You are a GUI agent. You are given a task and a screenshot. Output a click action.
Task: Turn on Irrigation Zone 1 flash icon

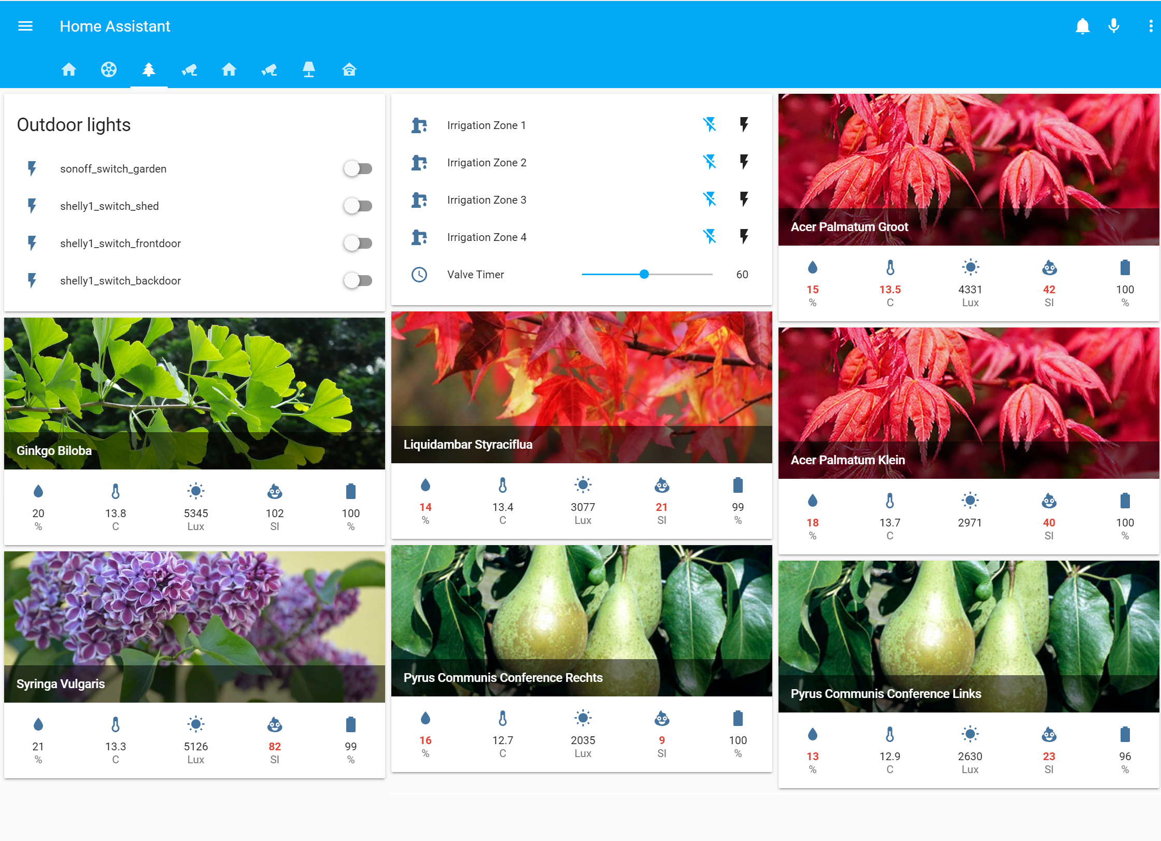click(x=744, y=125)
